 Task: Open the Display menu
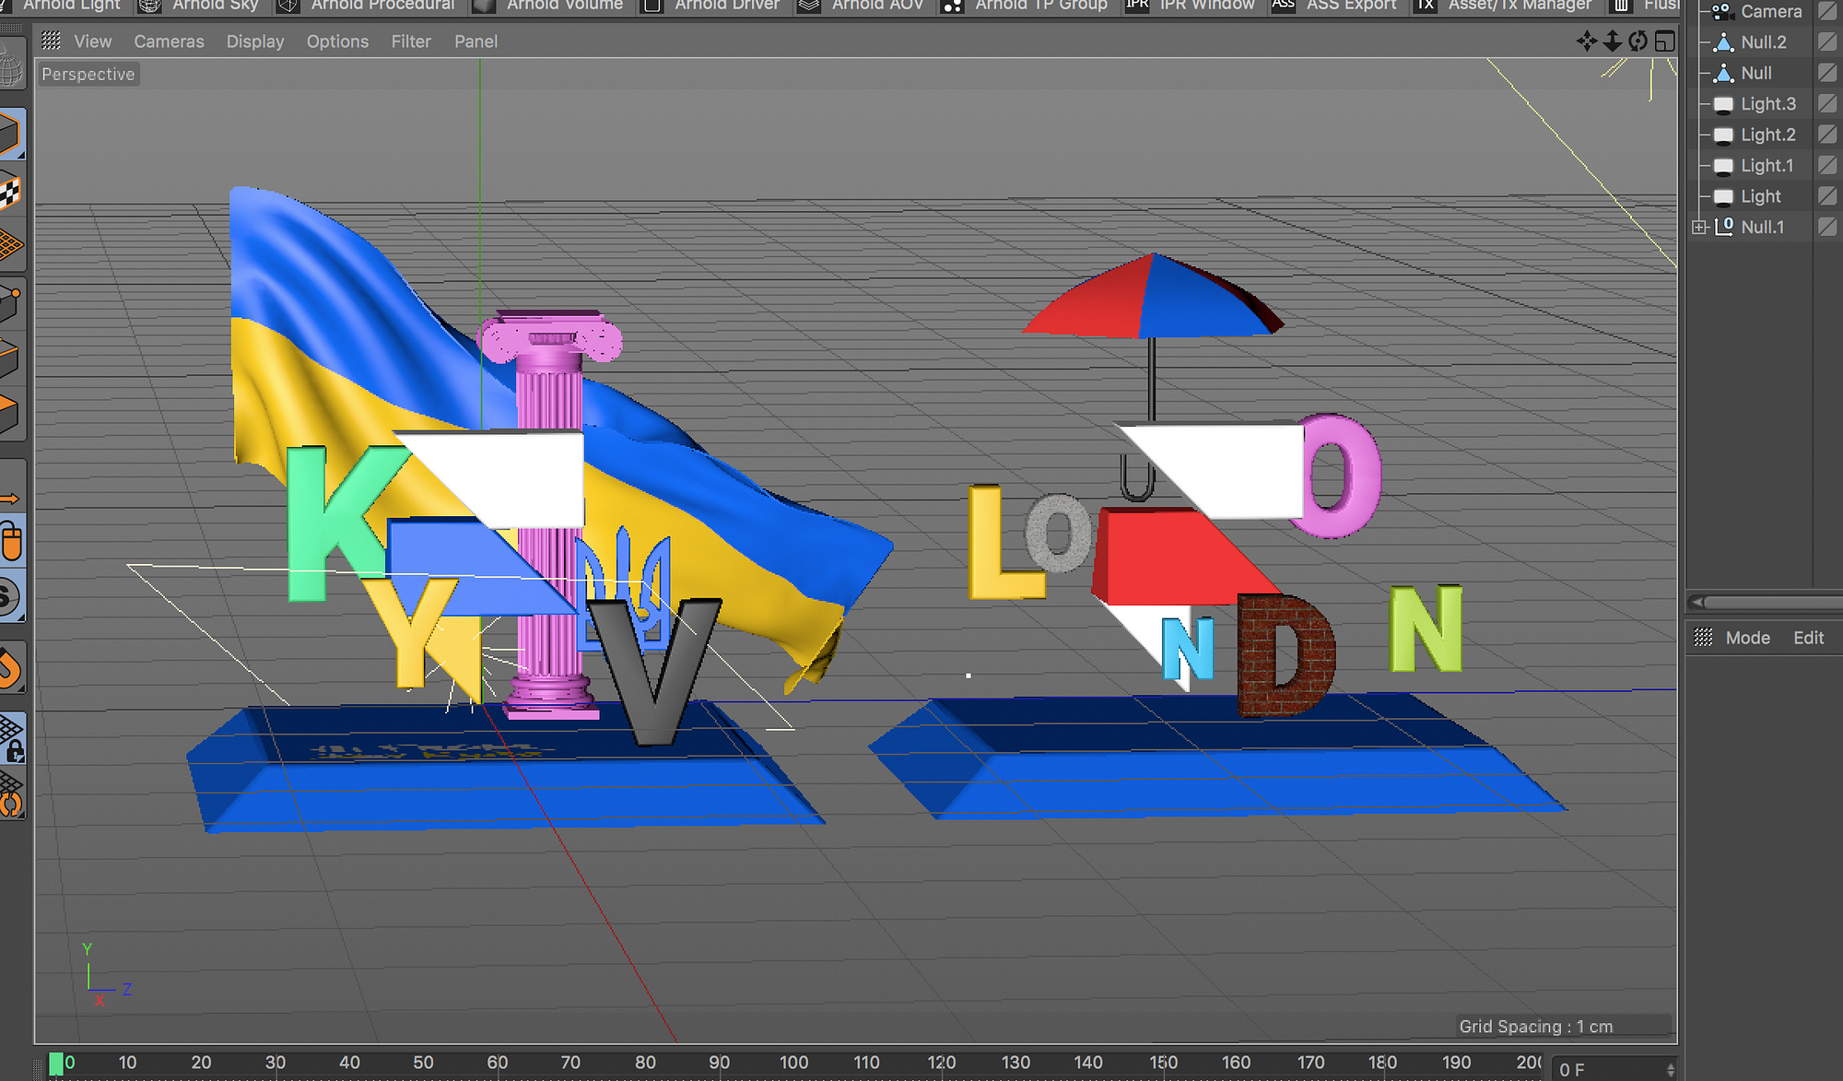pyautogui.click(x=255, y=41)
